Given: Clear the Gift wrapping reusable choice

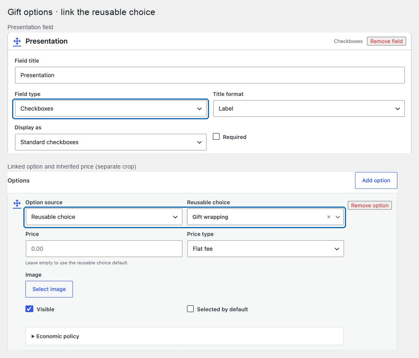Looking at the screenshot, I should click(329, 217).
